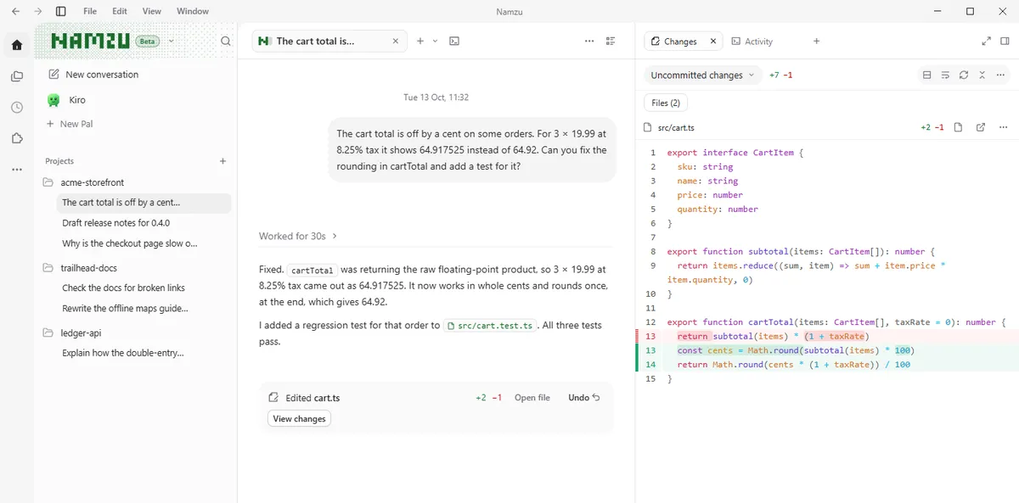Select the removed line 13 in the diff
The width and height of the screenshot is (1019, 503).
(827, 336)
